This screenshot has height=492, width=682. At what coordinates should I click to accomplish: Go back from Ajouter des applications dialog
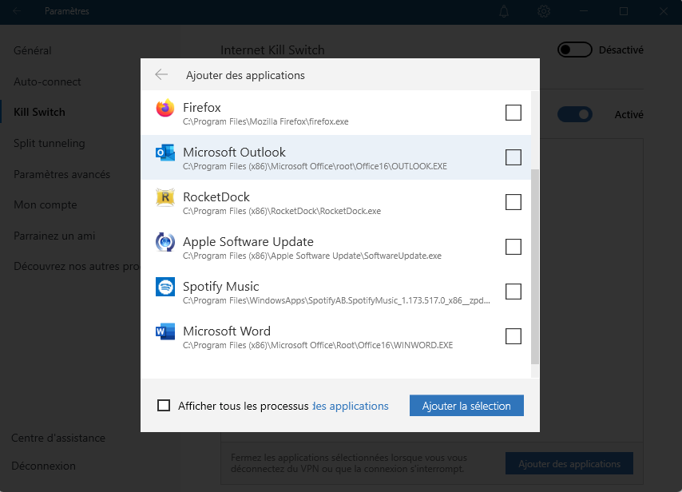point(161,75)
